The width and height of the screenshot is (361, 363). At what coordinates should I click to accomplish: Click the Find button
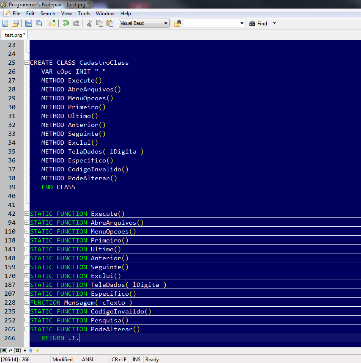pos(258,24)
